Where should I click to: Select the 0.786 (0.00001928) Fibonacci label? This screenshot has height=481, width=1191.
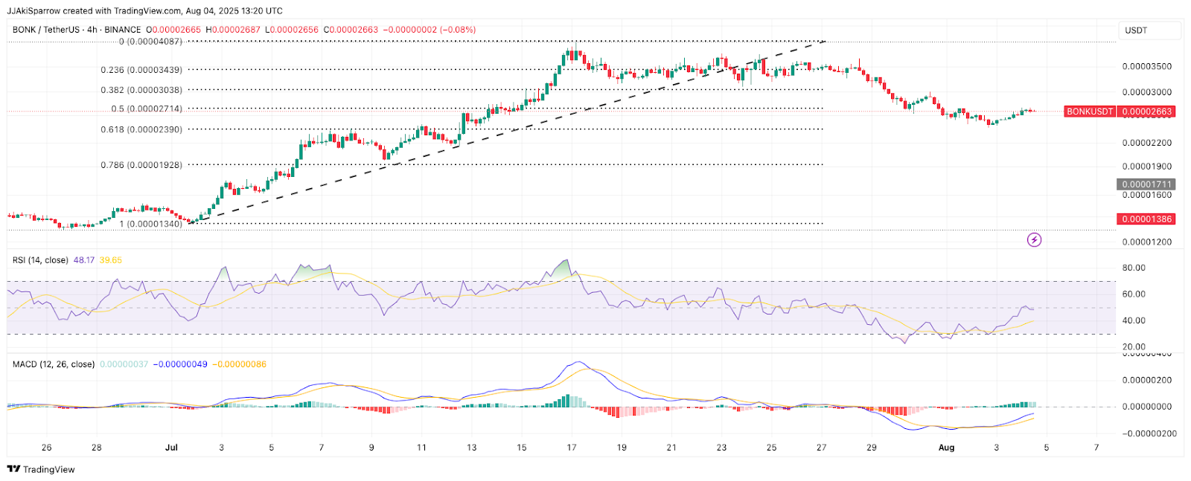click(141, 165)
